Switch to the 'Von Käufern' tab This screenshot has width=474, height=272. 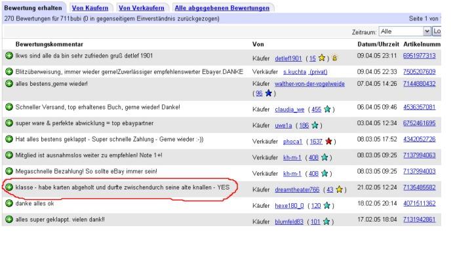click(90, 7)
